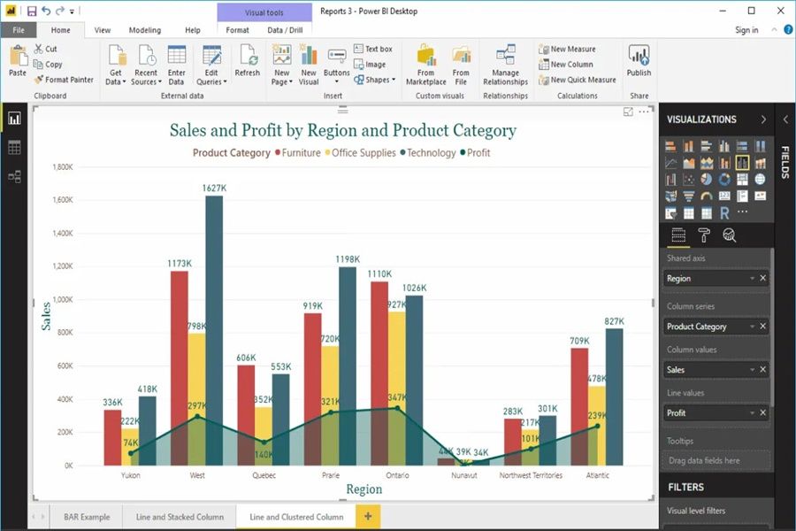The width and height of the screenshot is (796, 531).
Task: Click Refresh in the ribbon
Action: [248, 61]
